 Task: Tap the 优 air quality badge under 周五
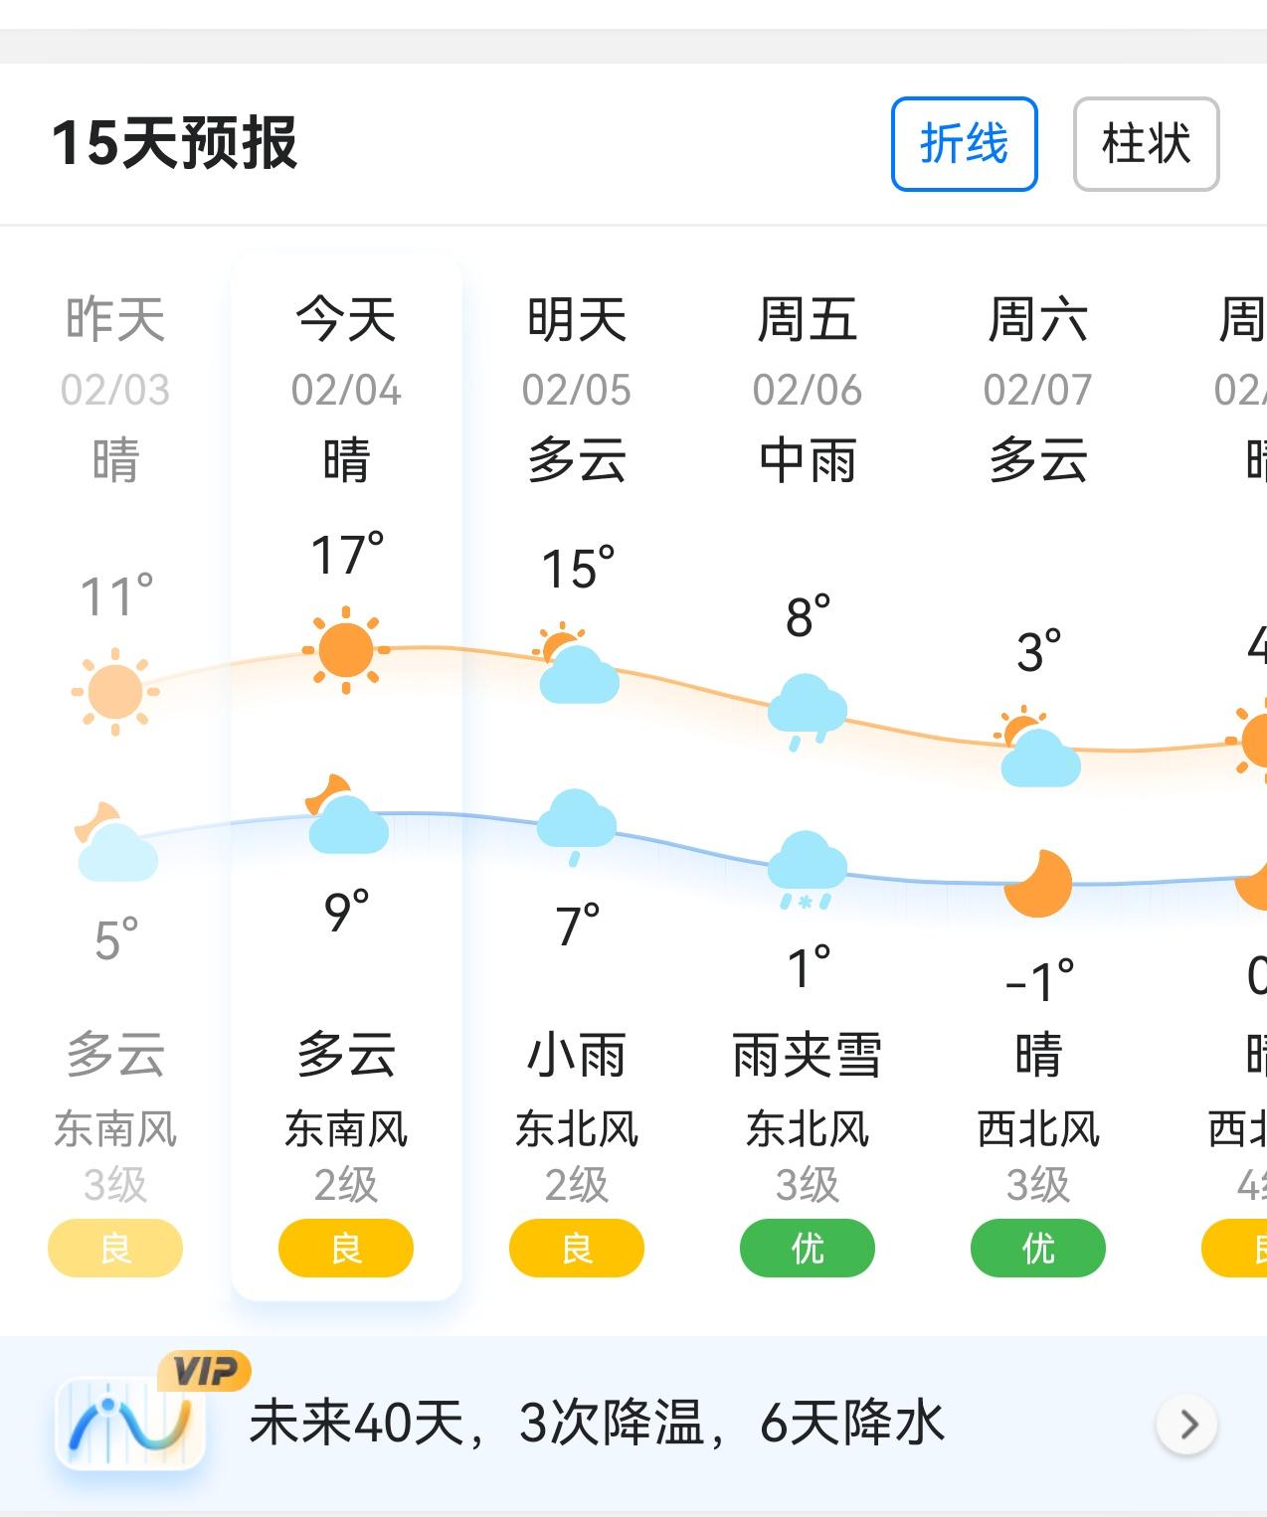pos(808,1249)
